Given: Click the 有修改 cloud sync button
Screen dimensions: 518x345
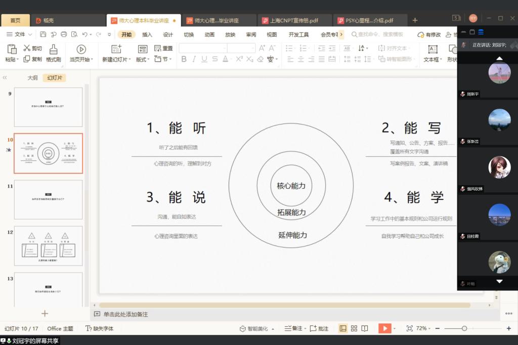Looking at the screenshot, I should pyautogui.click(x=429, y=34).
